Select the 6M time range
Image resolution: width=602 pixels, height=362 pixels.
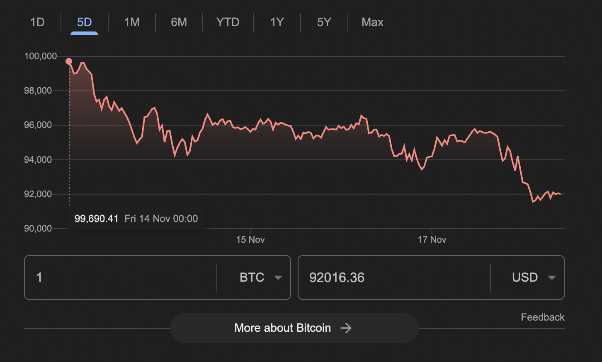pos(179,22)
